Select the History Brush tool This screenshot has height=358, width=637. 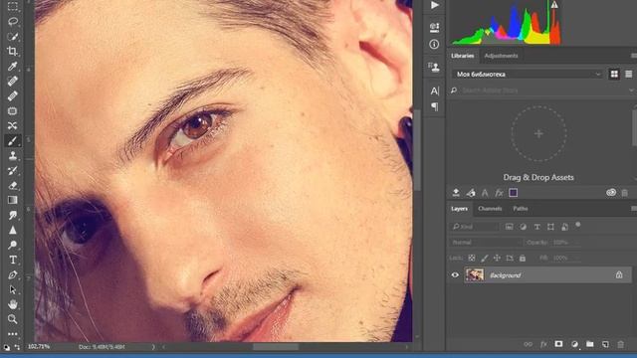coord(13,170)
